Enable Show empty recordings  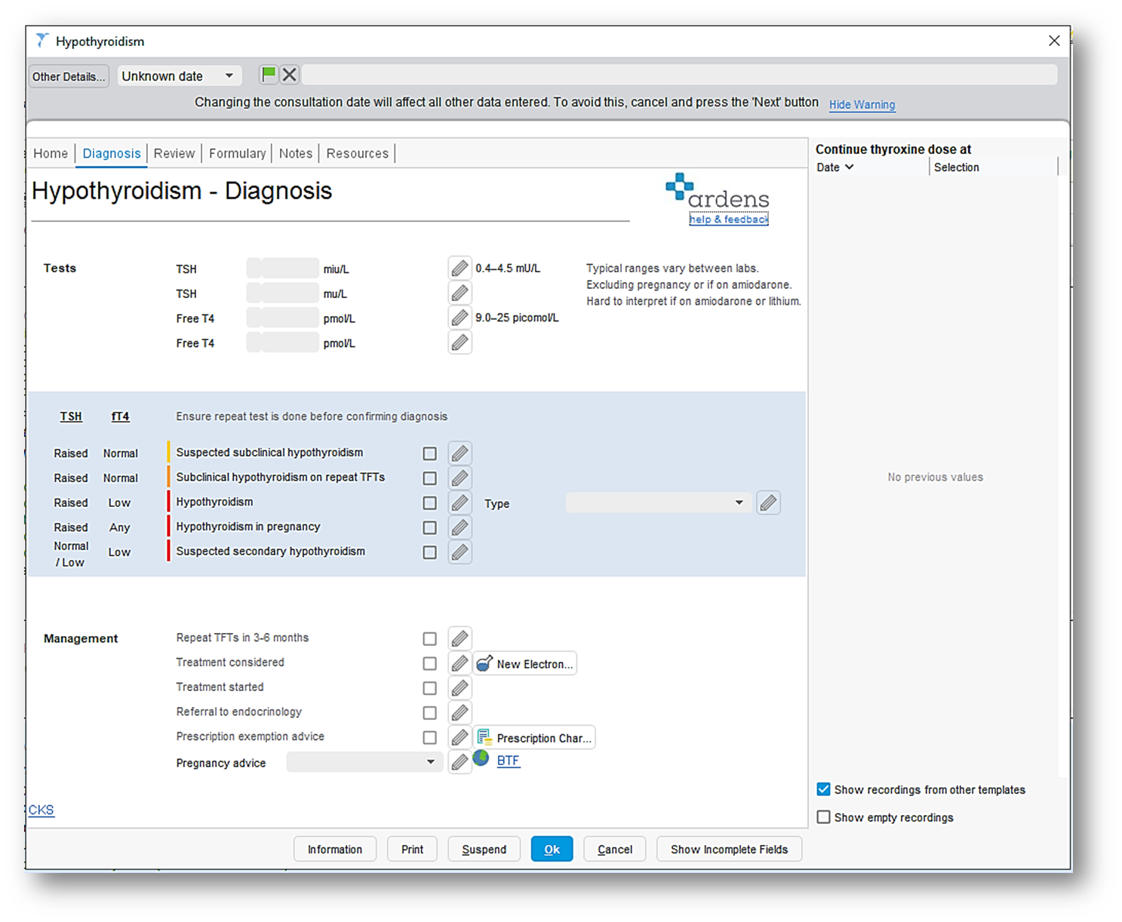click(x=823, y=817)
